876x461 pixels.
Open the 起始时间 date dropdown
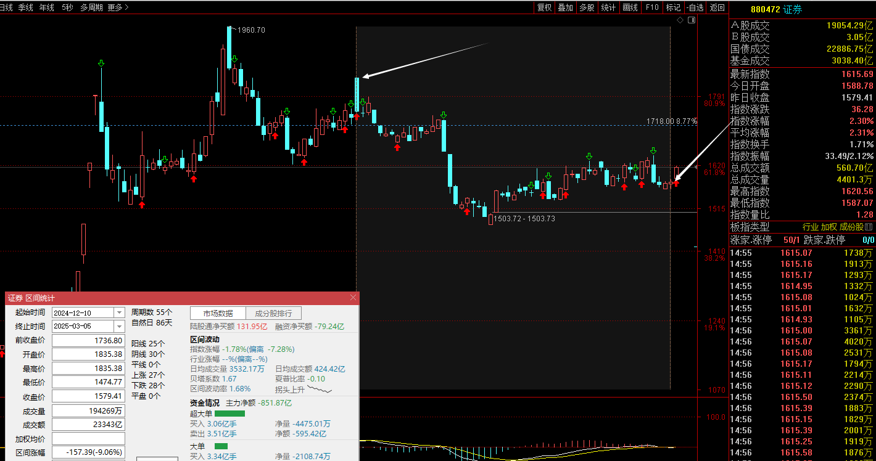coord(119,312)
